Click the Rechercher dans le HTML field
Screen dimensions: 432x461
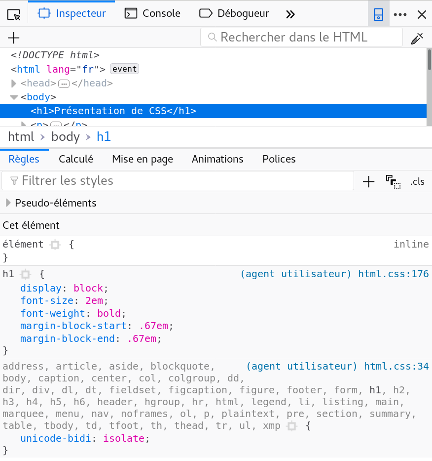tap(301, 38)
